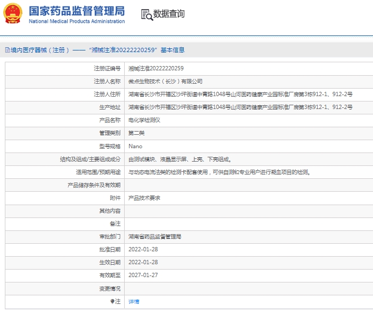Click the 管理类别 label
Screen dimensions: 373x312
(110, 133)
